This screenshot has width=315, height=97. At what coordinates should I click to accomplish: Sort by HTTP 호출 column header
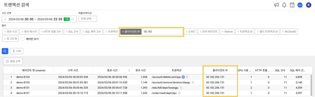click(x=262, y=70)
